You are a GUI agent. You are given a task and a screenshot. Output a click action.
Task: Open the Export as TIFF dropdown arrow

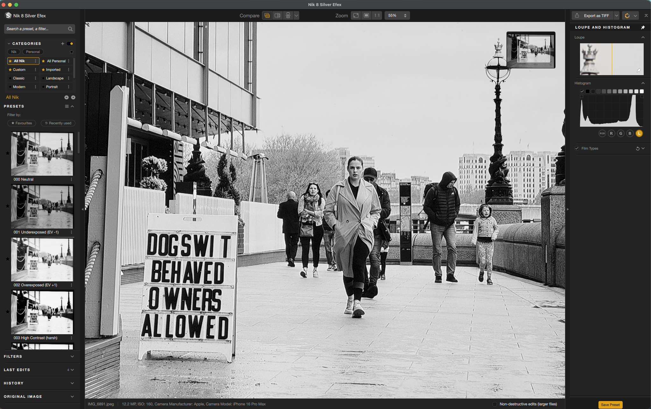click(617, 16)
